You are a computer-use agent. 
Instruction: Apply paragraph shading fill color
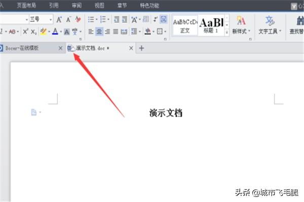point(148,31)
